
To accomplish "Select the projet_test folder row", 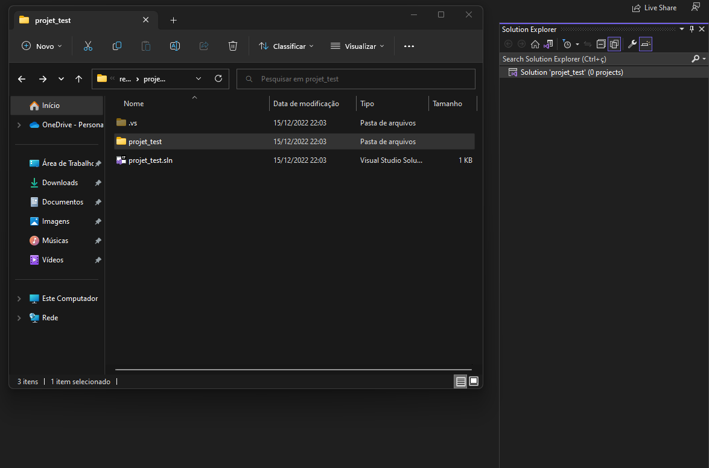I will (x=294, y=141).
